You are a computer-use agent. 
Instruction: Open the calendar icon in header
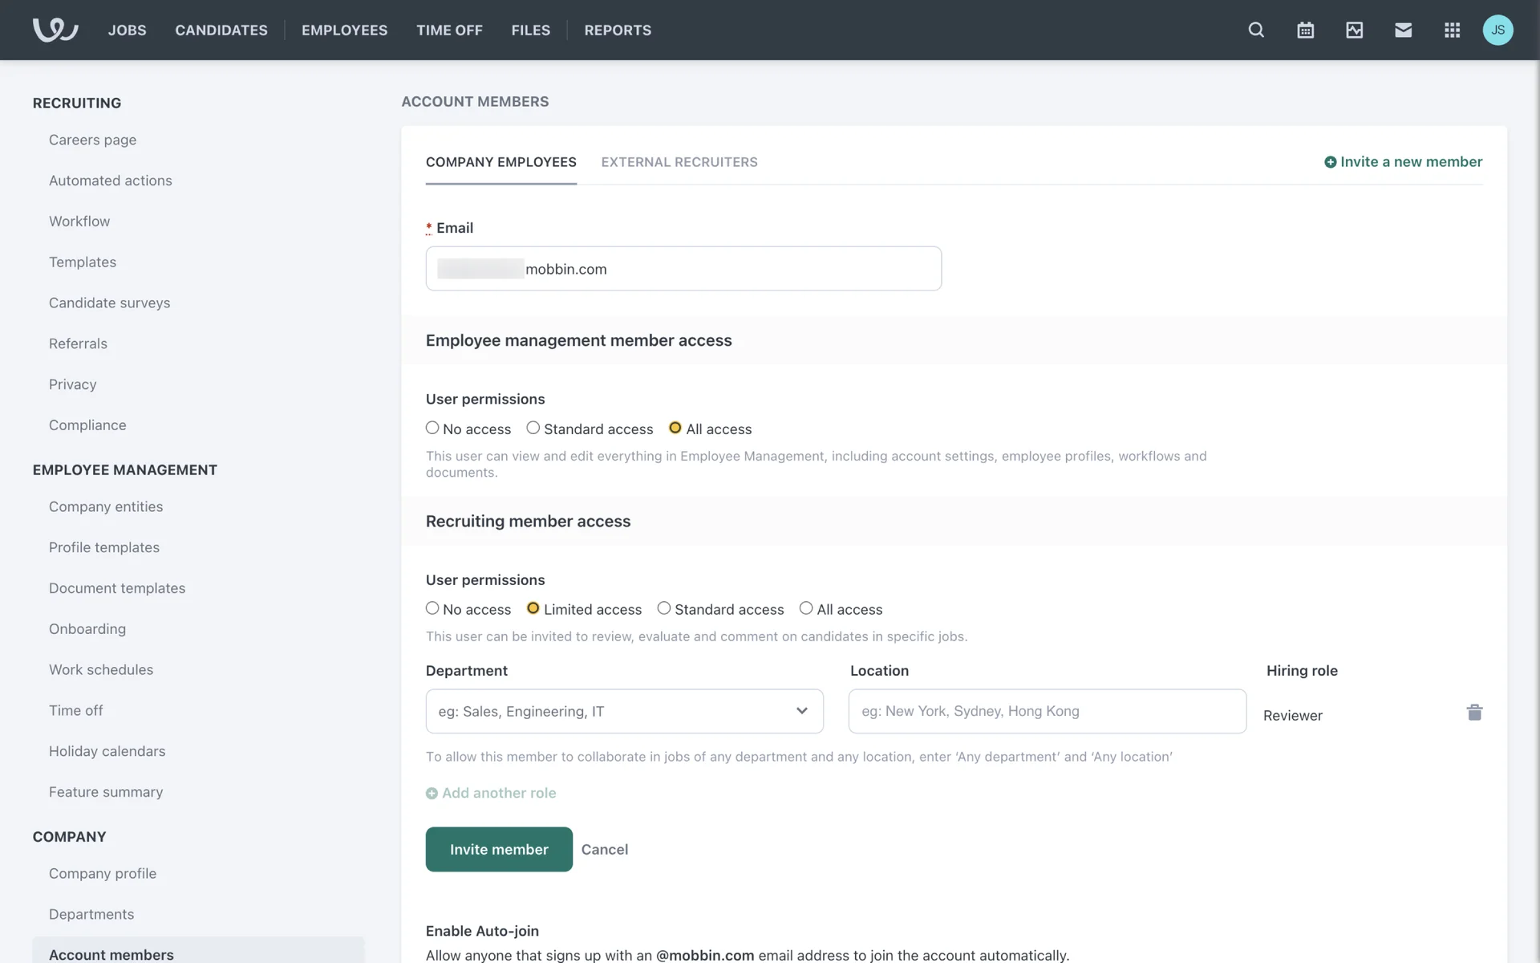[x=1305, y=30]
